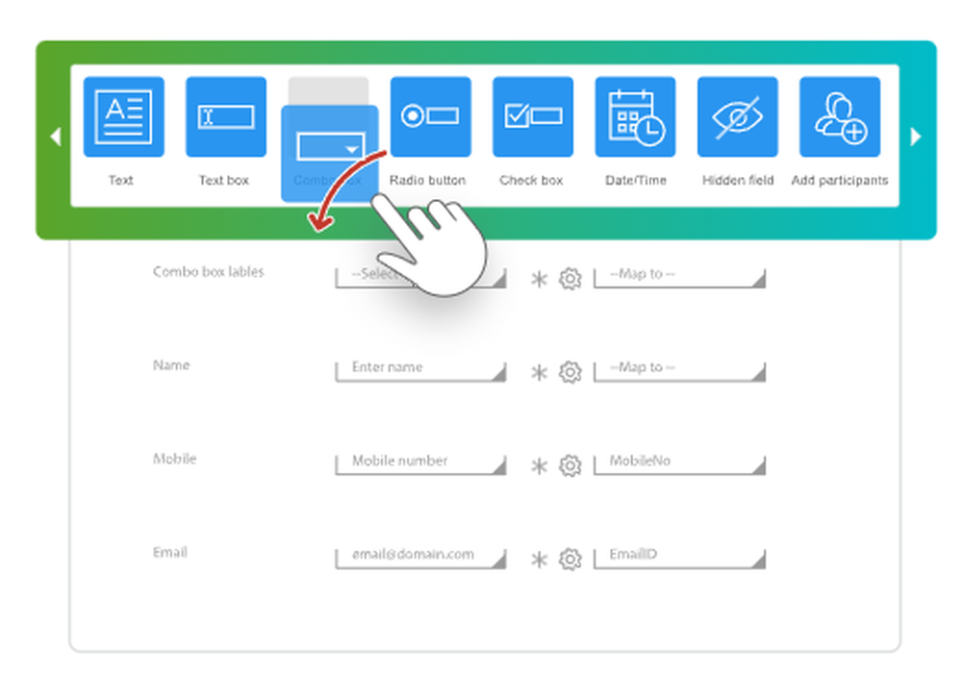962x673 pixels.
Task: Open settings gear for Email row
Action: [x=570, y=559]
